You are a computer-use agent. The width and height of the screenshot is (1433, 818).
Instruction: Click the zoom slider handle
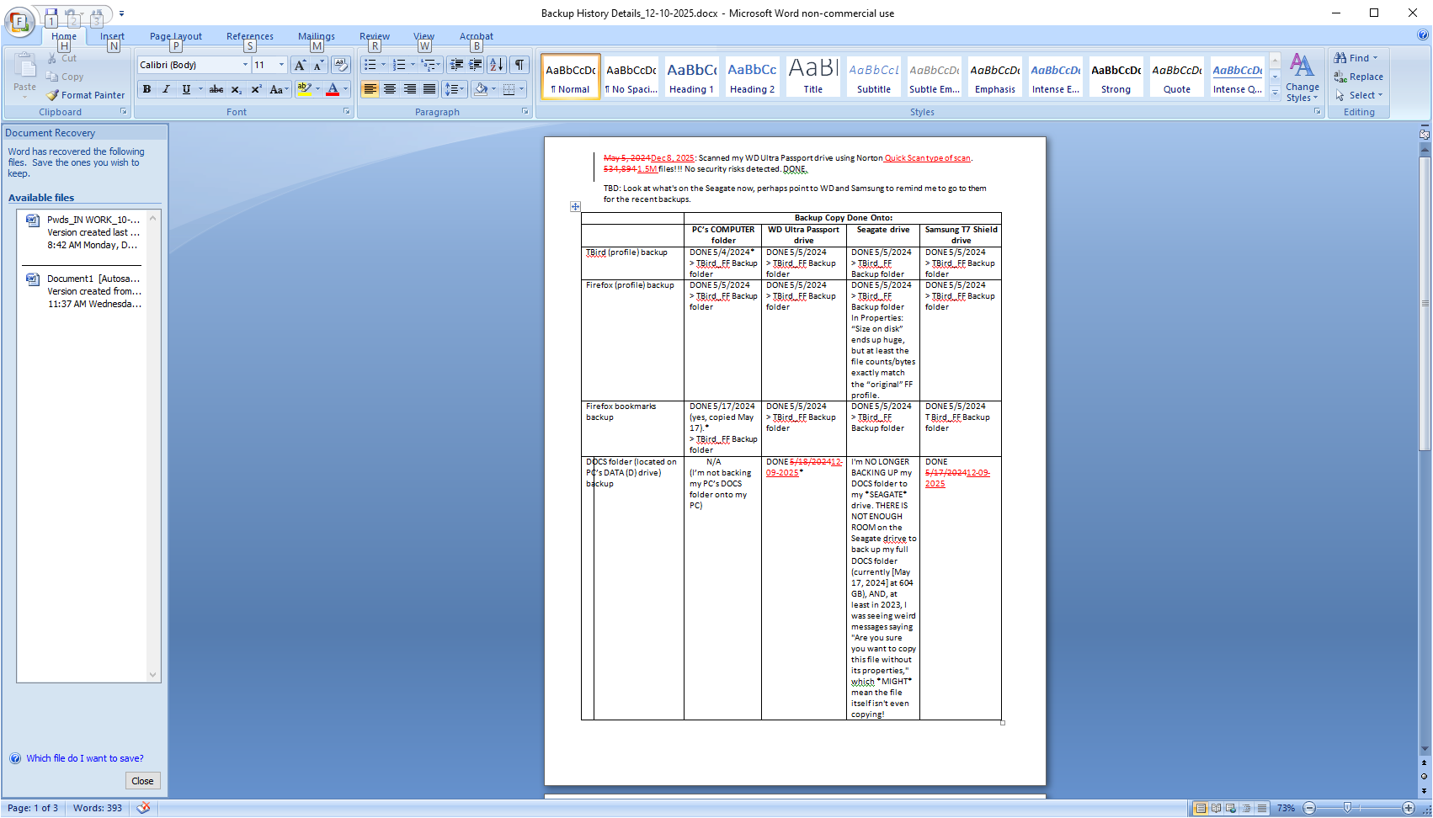click(x=1347, y=808)
